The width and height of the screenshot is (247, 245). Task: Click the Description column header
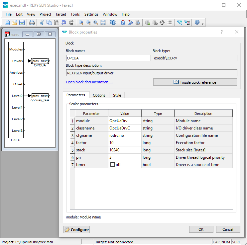(x=203, y=114)
